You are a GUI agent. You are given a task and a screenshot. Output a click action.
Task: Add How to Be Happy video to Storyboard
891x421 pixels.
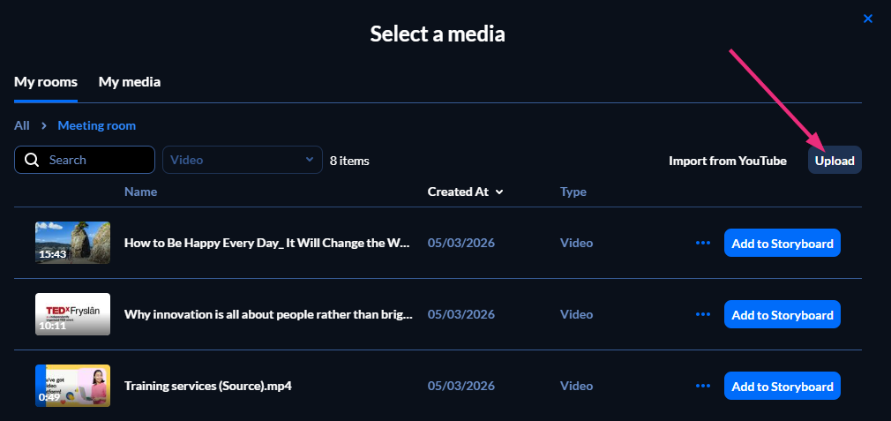tap(782, 243)
